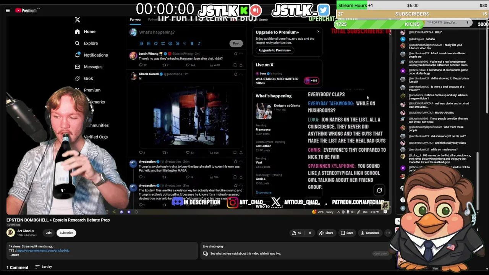Click the Join membership button
Screen dimensions: 489x275
49,233
